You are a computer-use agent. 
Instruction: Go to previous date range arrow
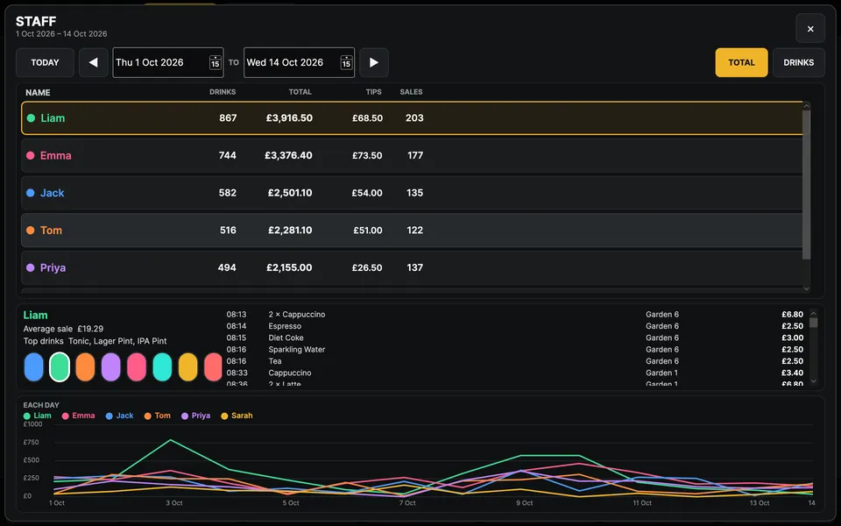coord(94,62)
